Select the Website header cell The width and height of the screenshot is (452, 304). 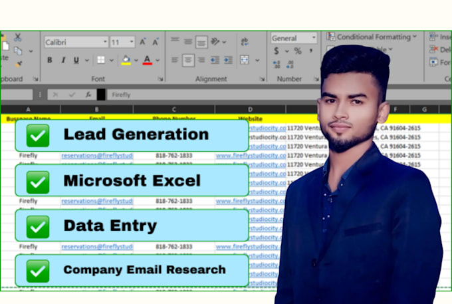[250, 118]
